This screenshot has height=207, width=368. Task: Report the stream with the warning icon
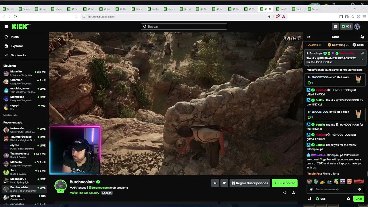pos(294,193)
